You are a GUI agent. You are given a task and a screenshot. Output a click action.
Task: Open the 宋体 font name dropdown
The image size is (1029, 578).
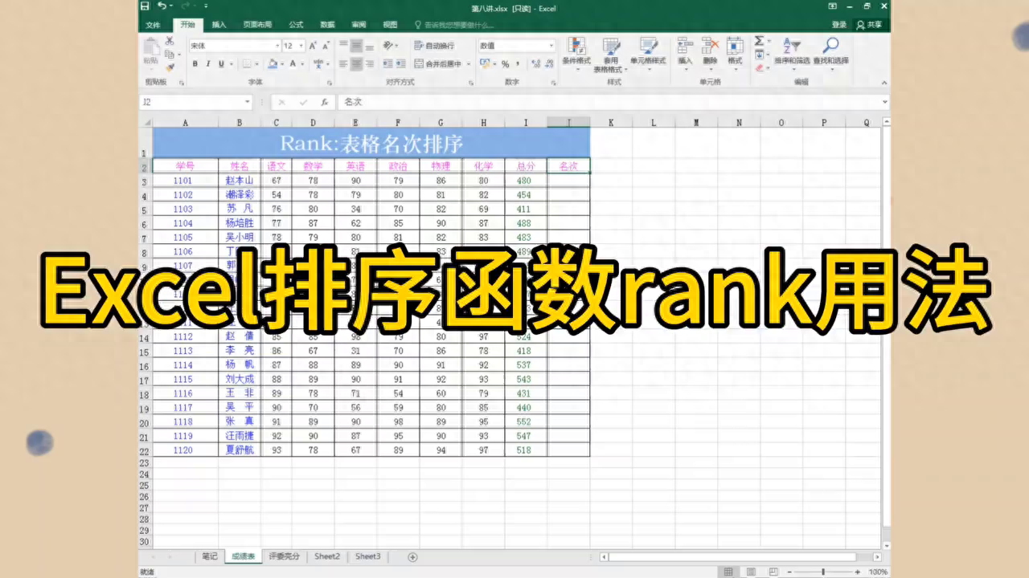(x=277, y=46)
